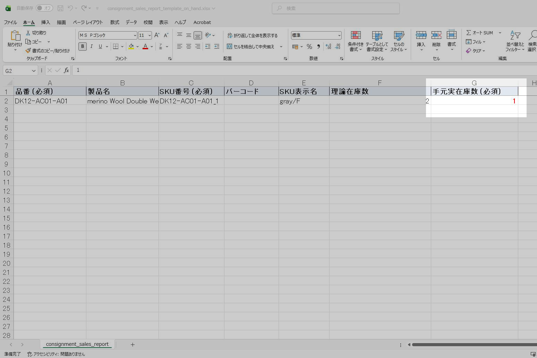This screenshot has height=358, width=537.
Task: Open the Data ribbon tab
Action: click(x=131, y=22)
